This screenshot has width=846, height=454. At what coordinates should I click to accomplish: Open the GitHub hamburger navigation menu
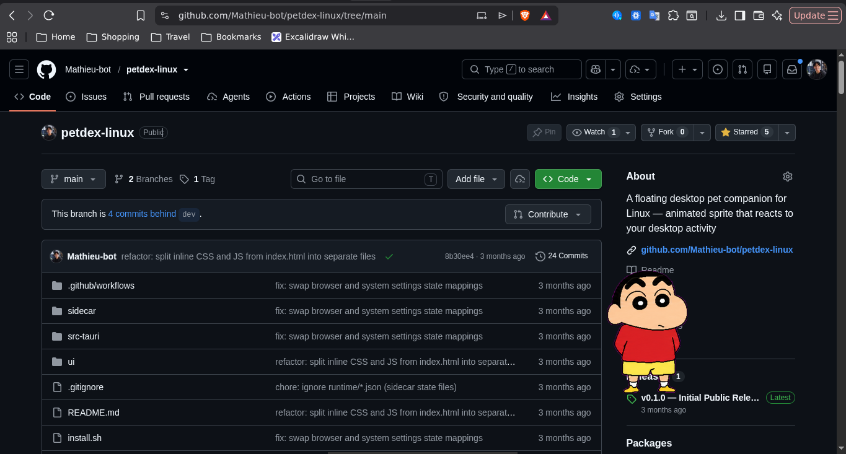tap(19, 69)
